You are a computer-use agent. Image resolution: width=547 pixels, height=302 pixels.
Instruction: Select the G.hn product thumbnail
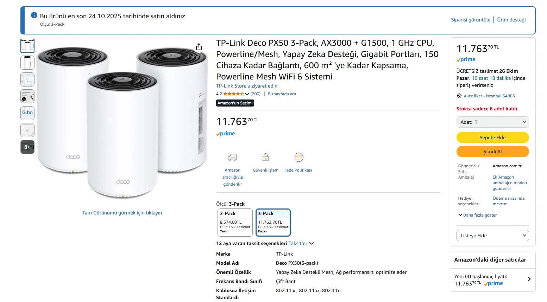[27, 113]
